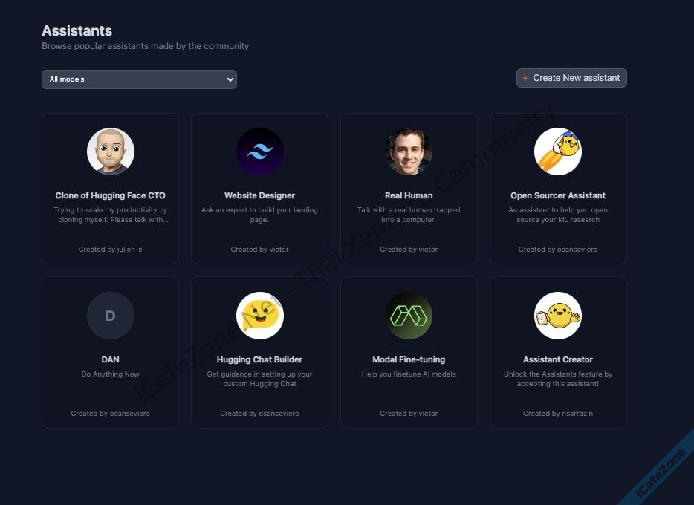Select the Open Sourcer Assistant description text
Viewport: 694px width, 505px height.
[x=558, y=215]
